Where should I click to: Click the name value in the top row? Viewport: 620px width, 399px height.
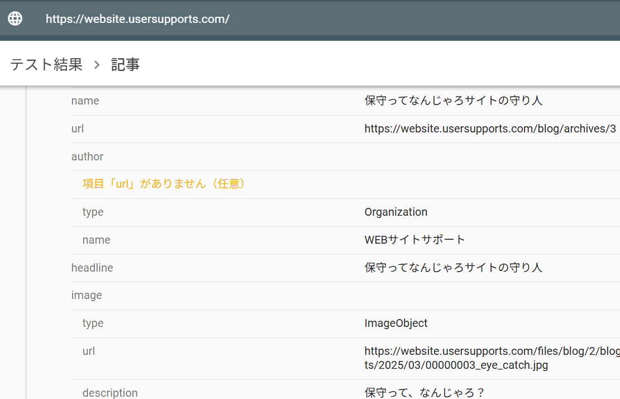coord(453,101)
